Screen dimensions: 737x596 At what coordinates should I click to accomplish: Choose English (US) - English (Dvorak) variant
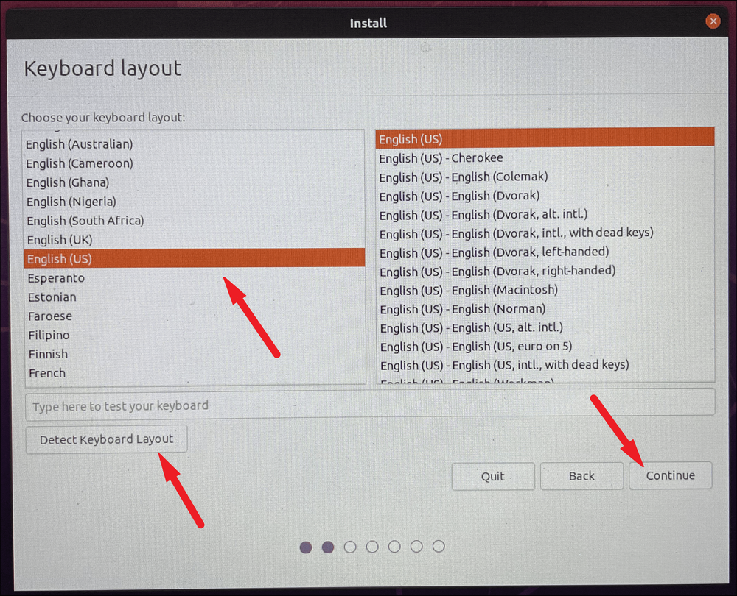[x=545, y=196]
